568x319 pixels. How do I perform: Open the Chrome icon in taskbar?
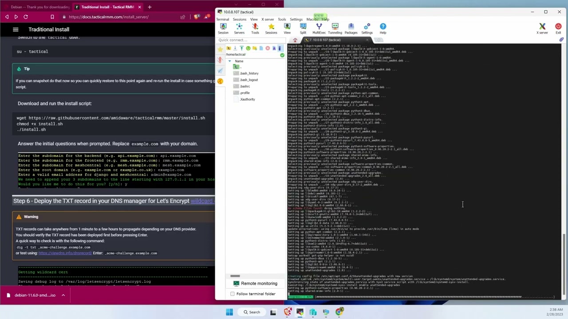[339, 312]
